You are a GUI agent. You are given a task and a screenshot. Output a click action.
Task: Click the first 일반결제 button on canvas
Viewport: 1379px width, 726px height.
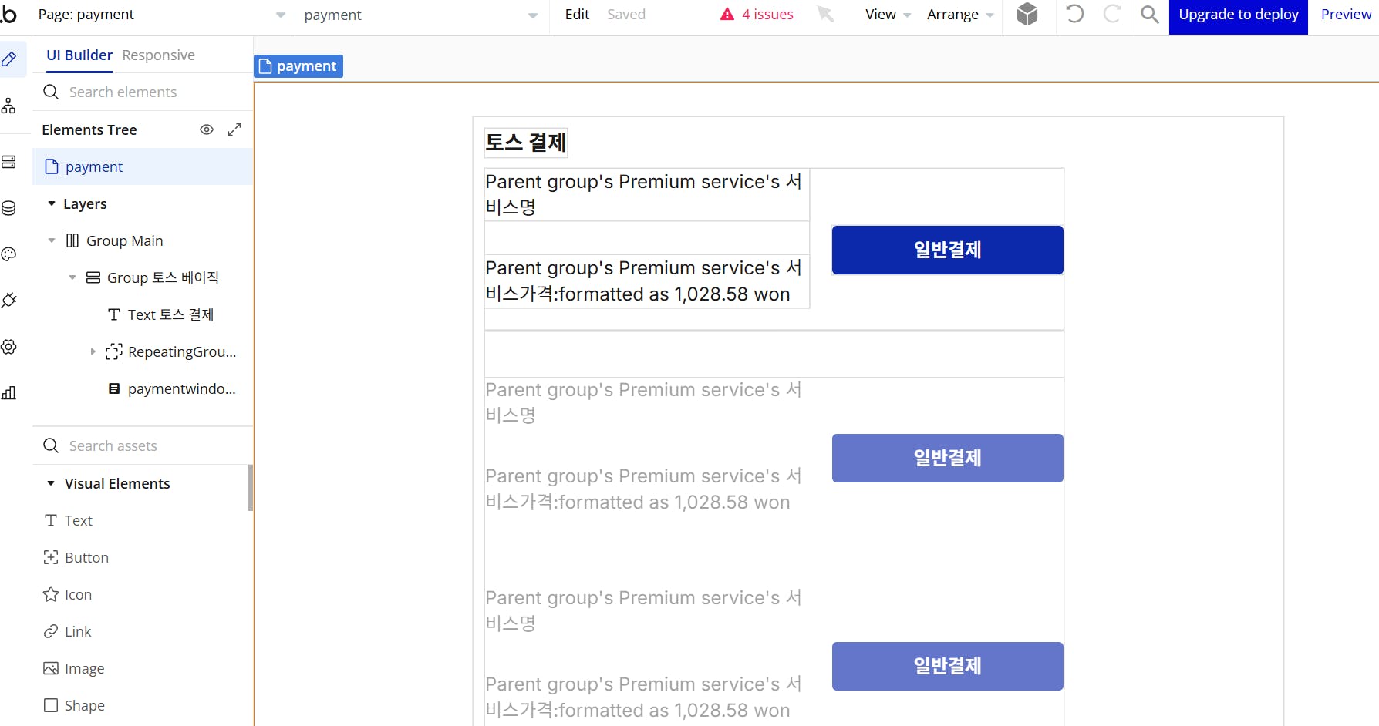(x=948, y=250)
